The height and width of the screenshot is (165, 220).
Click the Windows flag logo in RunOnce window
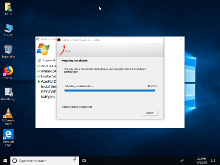click(43, 49)
